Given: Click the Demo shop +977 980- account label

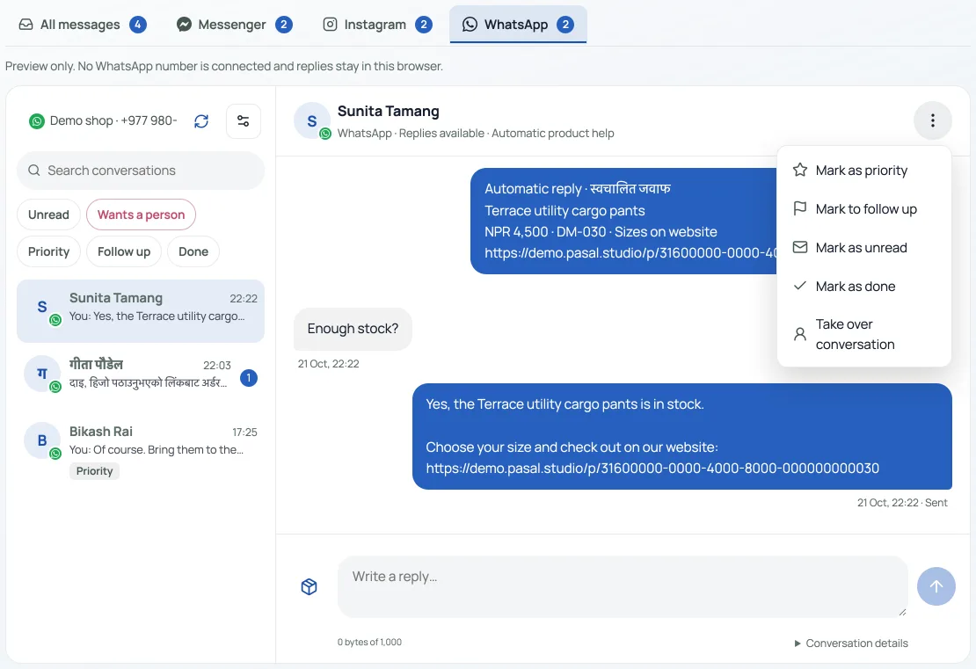Looking at the screenshot, I should [113, 120].
